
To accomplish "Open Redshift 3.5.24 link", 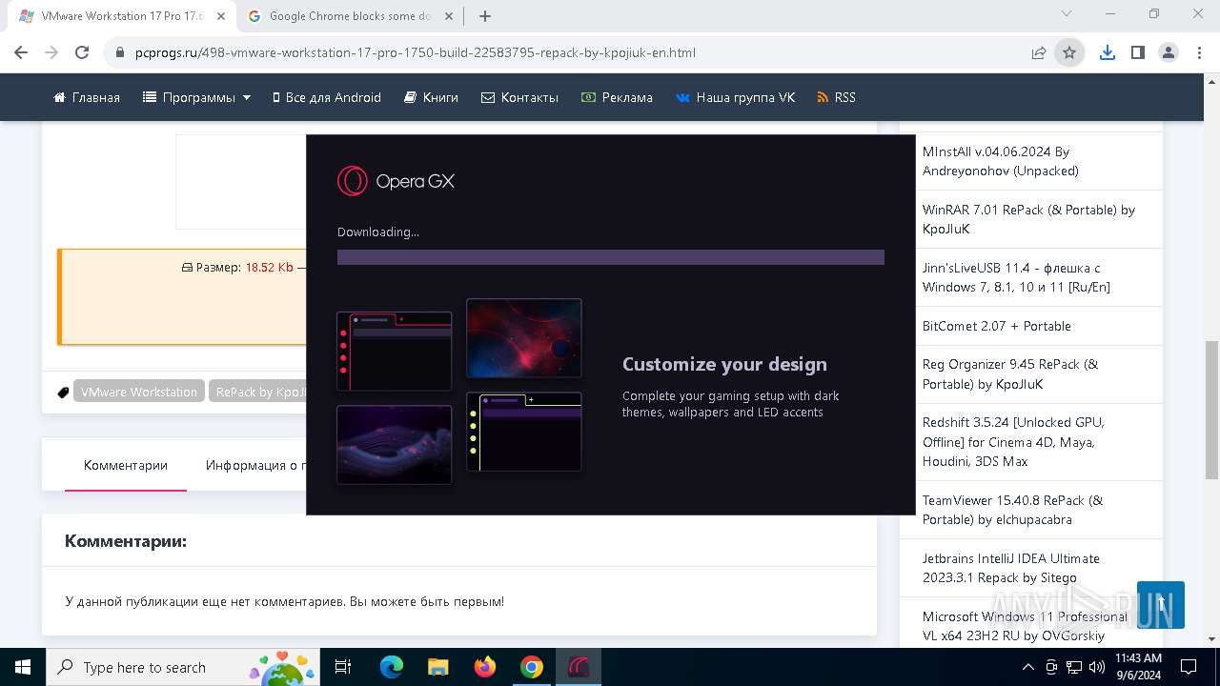I will (1013, 441).
